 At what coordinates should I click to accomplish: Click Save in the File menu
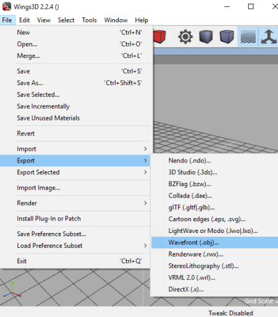click(76, 71)
